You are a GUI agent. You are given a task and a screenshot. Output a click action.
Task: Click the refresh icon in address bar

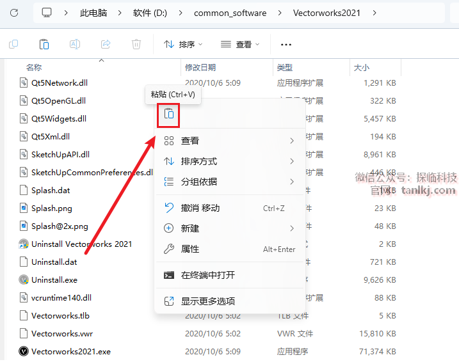[14, 13]
